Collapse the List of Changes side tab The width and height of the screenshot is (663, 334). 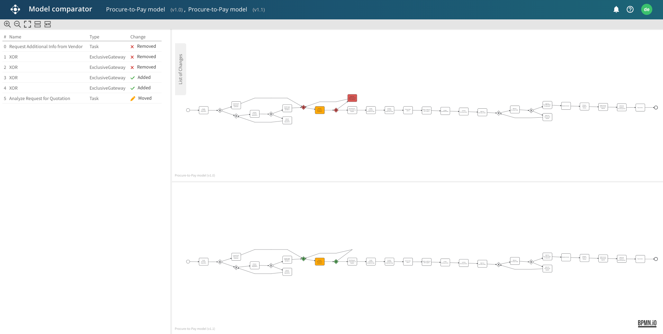181,69
